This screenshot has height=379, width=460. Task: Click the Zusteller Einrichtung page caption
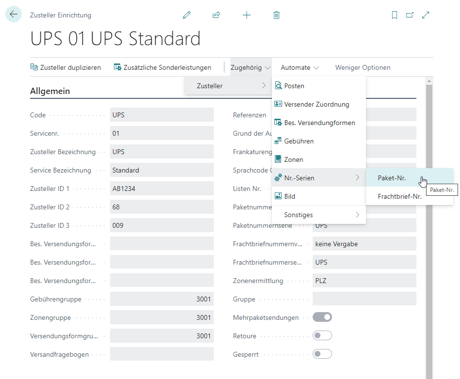point(61,15)
